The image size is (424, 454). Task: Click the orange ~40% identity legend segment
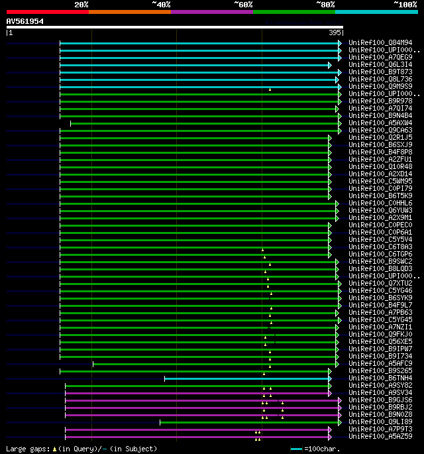click(x=130, y=12)
